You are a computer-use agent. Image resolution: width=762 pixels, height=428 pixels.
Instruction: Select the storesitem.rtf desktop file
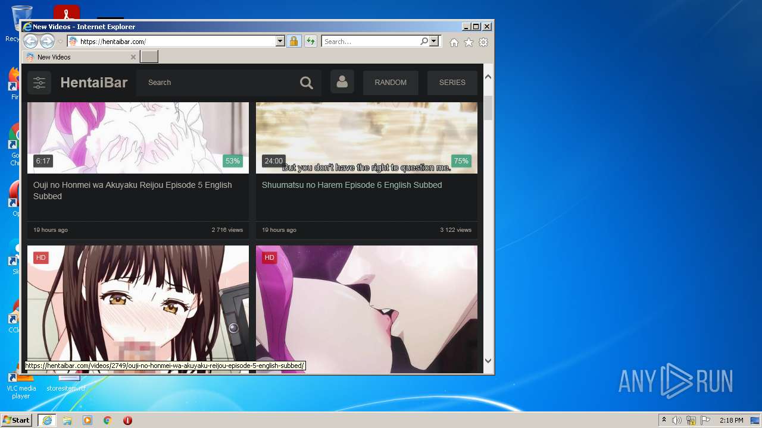(65, 385)
